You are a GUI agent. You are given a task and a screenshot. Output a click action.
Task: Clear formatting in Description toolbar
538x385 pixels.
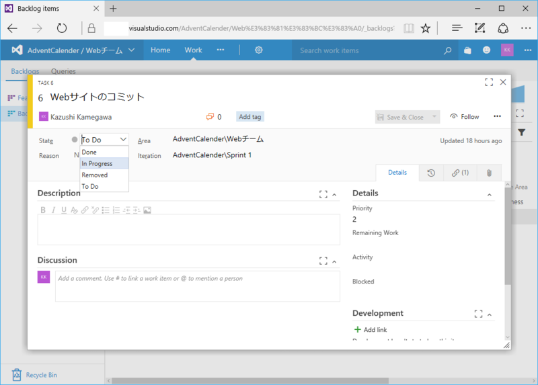coord(74,210)
